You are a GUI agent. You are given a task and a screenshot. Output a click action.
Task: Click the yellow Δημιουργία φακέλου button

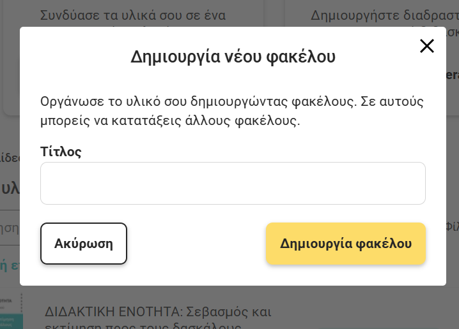[345, 244]
